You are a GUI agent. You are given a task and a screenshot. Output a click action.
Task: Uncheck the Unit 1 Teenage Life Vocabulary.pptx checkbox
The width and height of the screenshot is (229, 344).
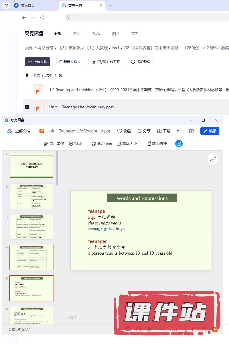pyautogui.click(x=27, y=107)
